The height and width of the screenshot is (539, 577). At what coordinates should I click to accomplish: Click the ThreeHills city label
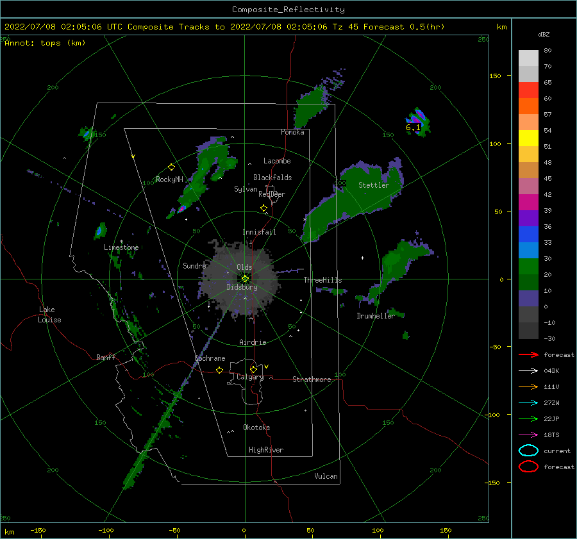322,280
